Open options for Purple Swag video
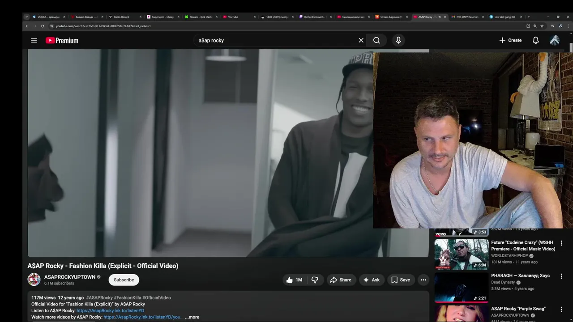 (x=561, y=309)
